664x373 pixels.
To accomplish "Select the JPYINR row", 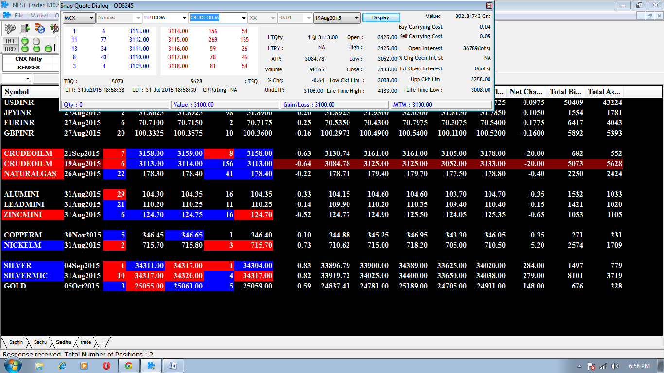I will click(312, 113).
